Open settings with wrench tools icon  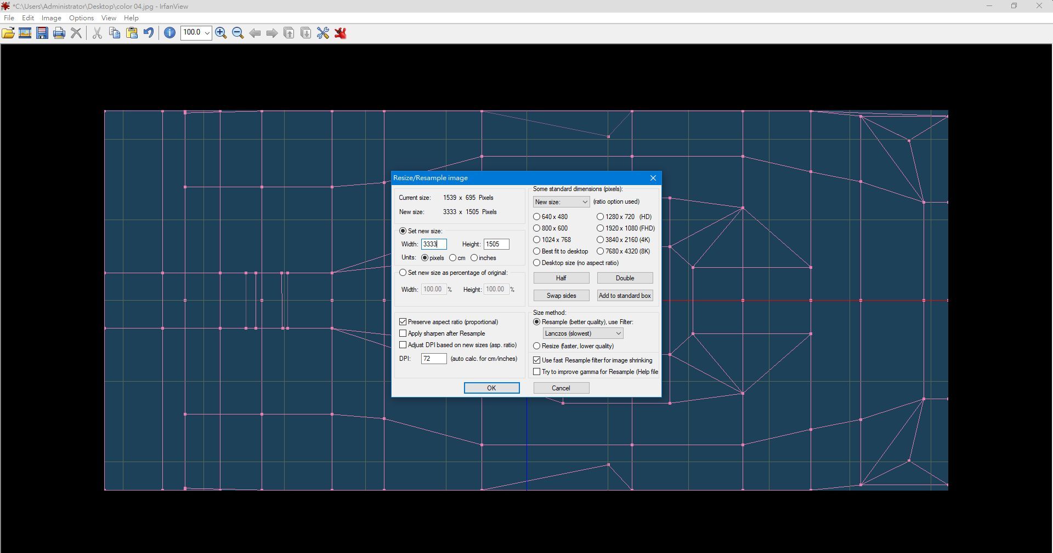point(323,33)
